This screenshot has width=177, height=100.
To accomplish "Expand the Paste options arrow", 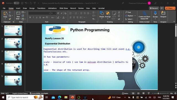I will point(5,19).
